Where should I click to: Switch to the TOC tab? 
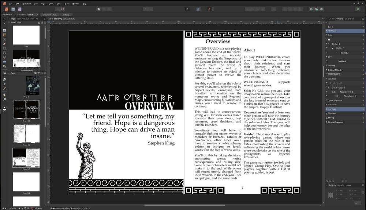[x=26, y=18]
